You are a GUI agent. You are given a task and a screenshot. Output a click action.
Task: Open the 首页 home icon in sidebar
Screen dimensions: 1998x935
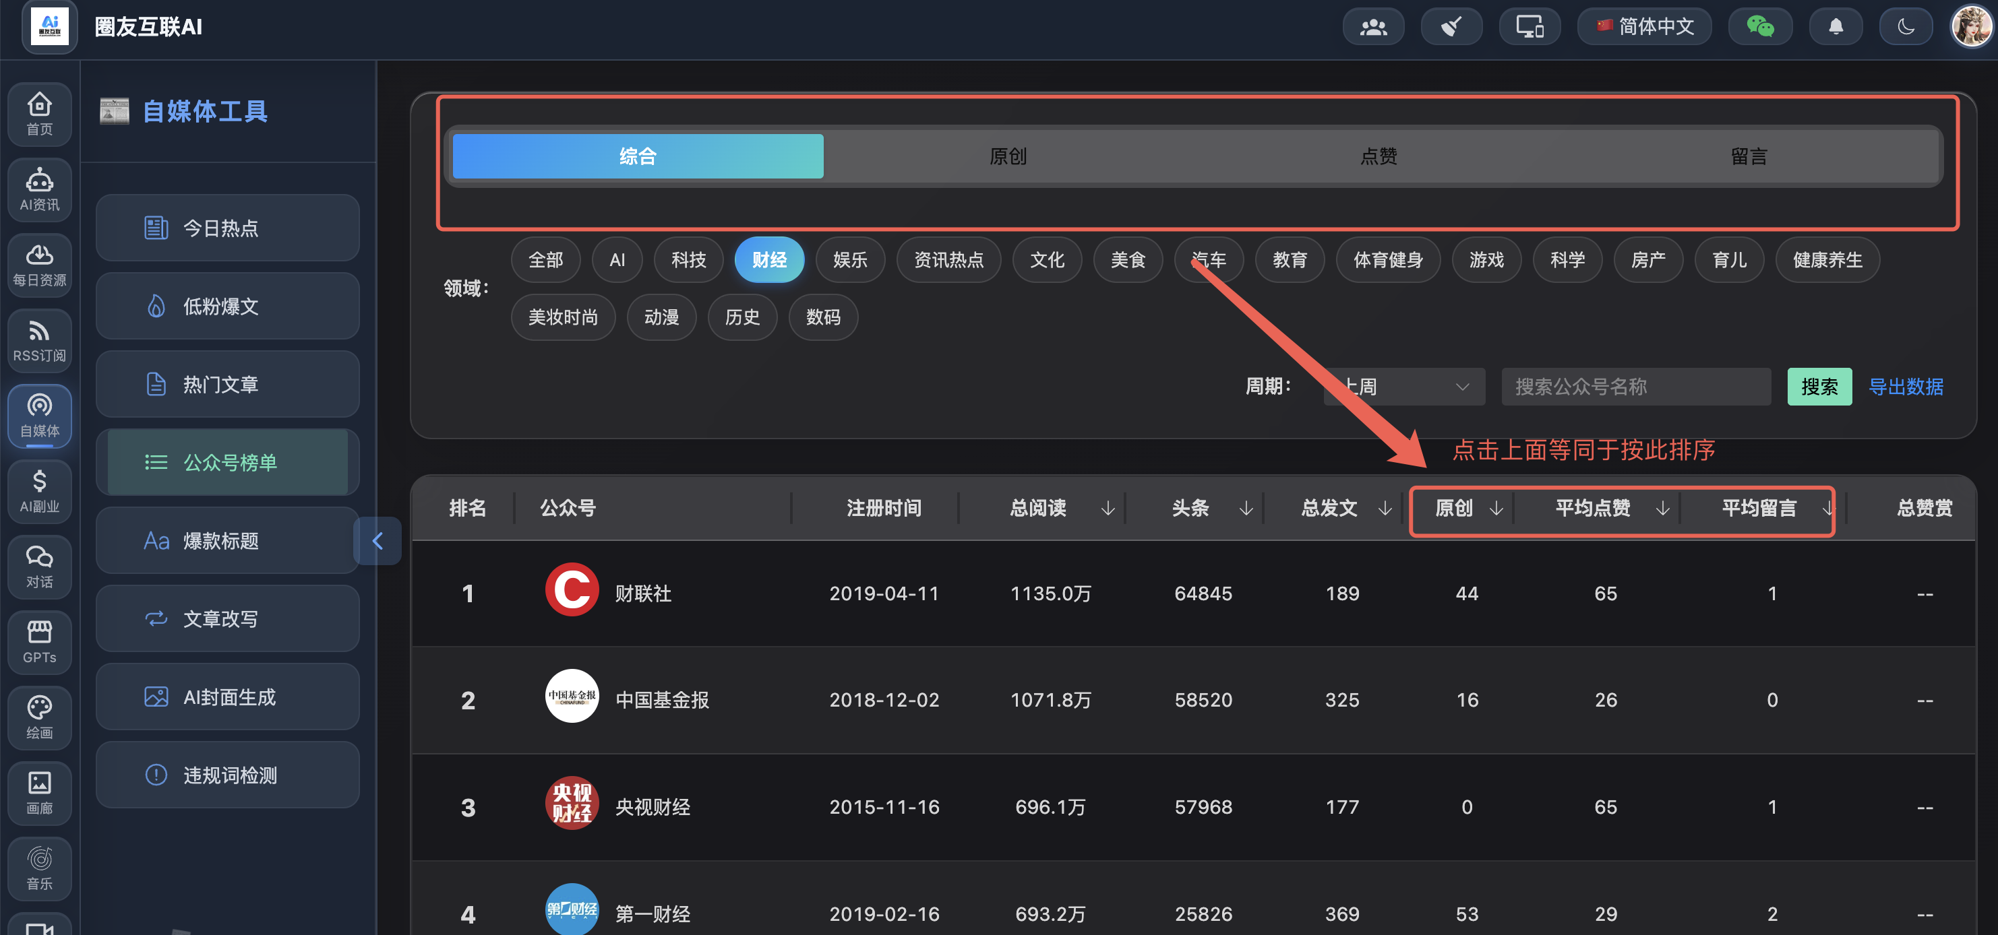click(x=40, y=114)
